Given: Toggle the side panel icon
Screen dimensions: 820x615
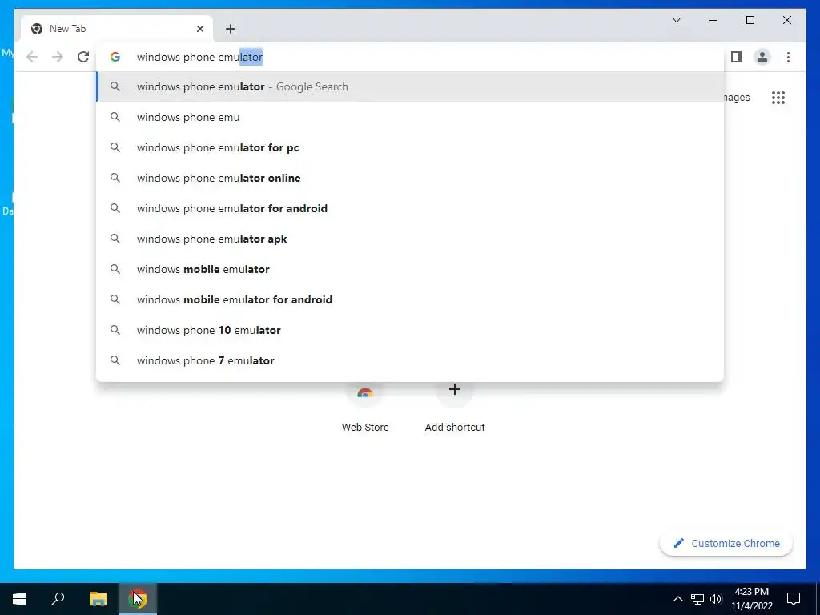Looking at the screenshot, I should [737, 57].
